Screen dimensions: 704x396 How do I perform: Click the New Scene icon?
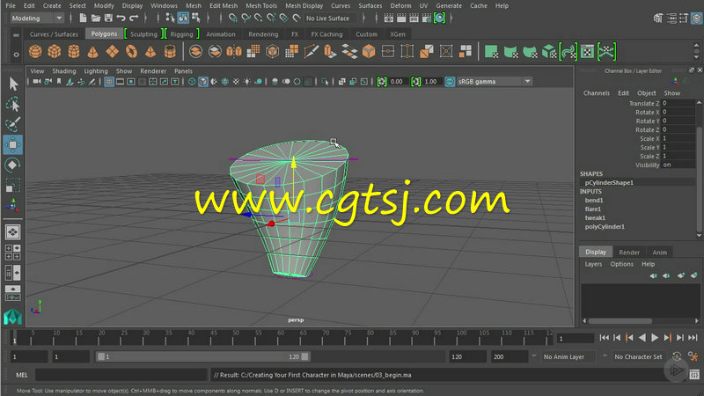pos(83,18)
